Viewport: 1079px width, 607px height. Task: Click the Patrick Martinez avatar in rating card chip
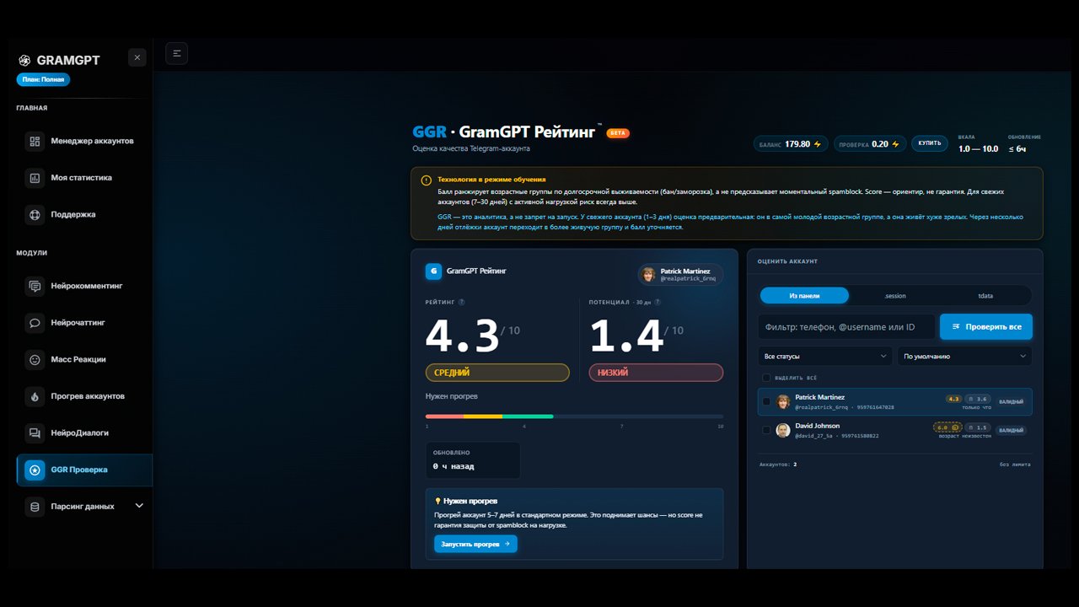point(648,274)
